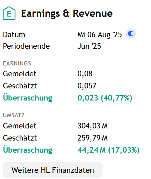The height and width of the screenshot is (179, 151).
Task: Click the revenue surprise 44,24 M (17,03%)
Action: [x=108, y=150]
